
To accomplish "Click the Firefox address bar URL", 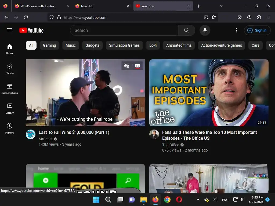I will click(x=85, y=17).
